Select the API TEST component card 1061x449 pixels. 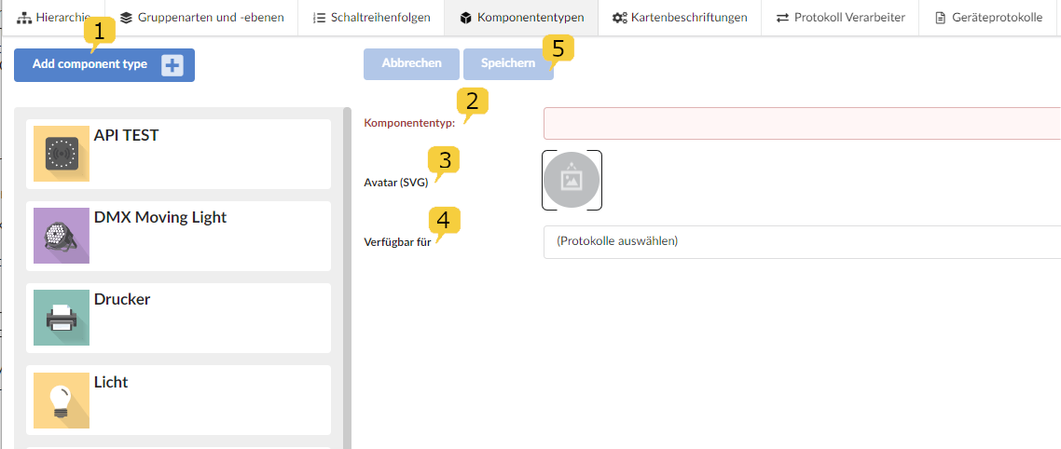pyautogui.click(x=179, y=155)
